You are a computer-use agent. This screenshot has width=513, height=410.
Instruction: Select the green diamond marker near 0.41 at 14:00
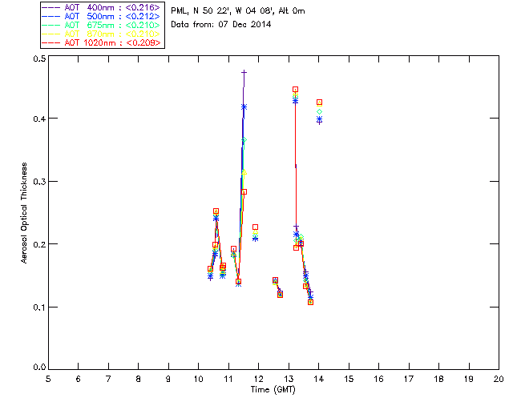(319, 112)
